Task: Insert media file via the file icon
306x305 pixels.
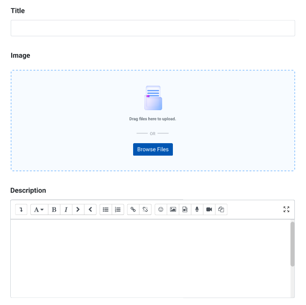Action: 185,210
